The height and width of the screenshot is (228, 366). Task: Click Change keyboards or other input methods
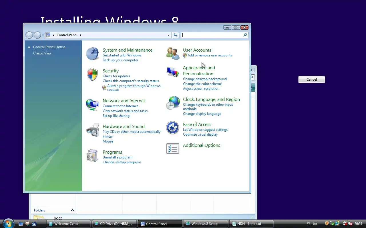[208, 107]
